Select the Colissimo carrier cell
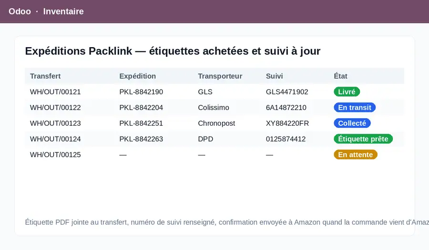Screen dimensions: 429x250 click(x=214, y=108)
